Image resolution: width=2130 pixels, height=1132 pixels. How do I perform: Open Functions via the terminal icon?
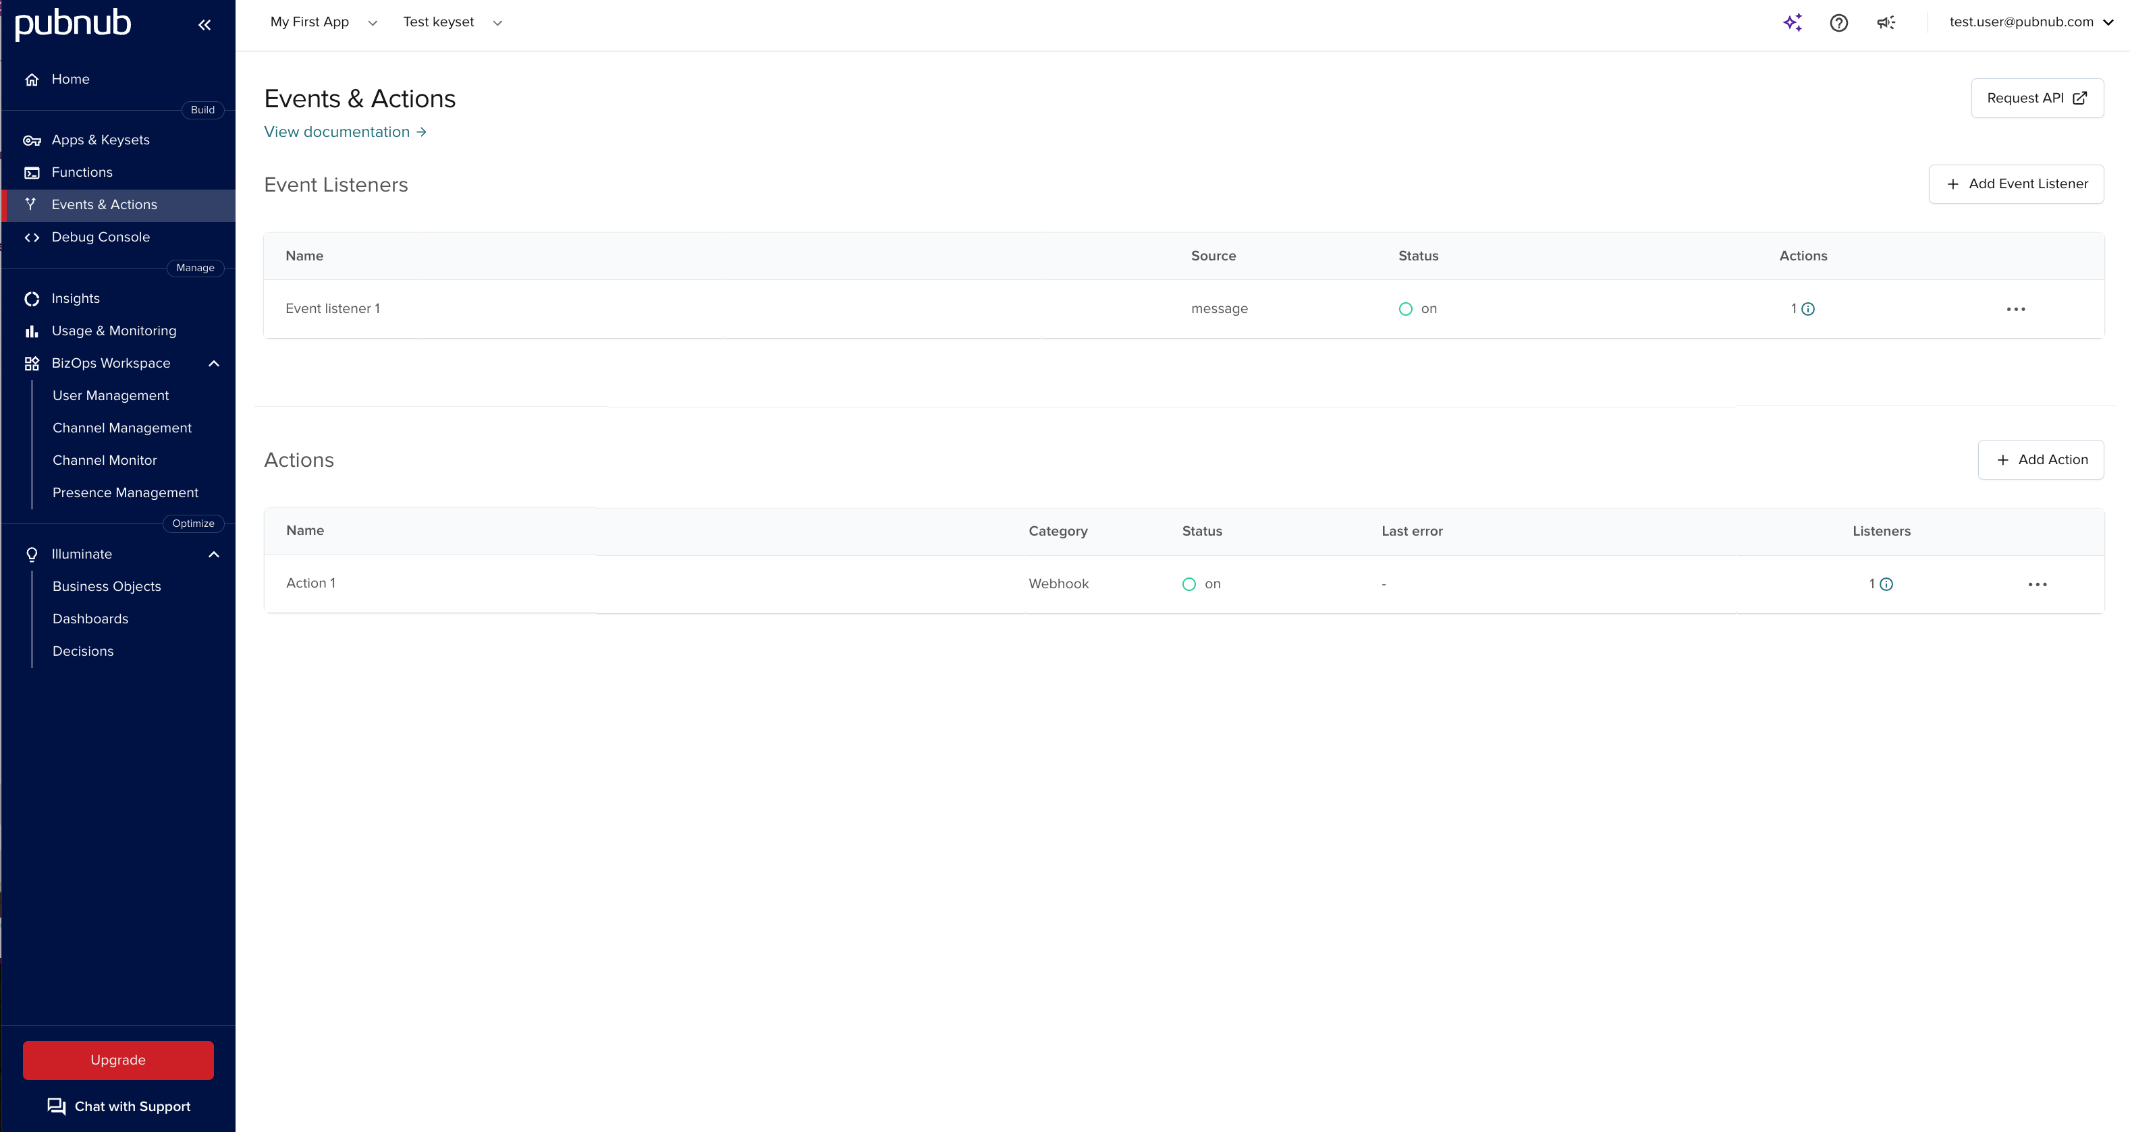coord(32,172)
